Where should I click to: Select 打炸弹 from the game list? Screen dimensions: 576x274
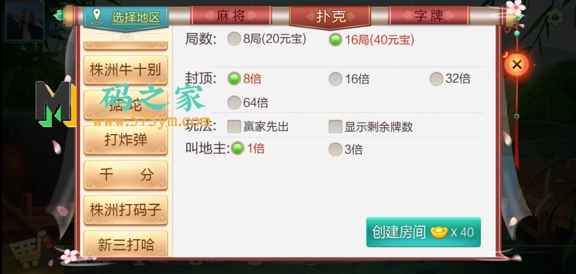pos(125,140)
